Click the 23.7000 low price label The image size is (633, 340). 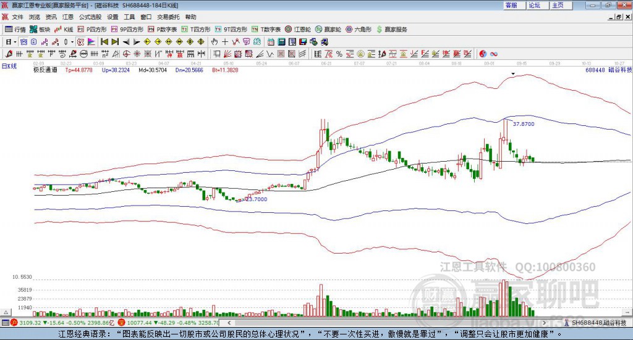pos(257,199)
